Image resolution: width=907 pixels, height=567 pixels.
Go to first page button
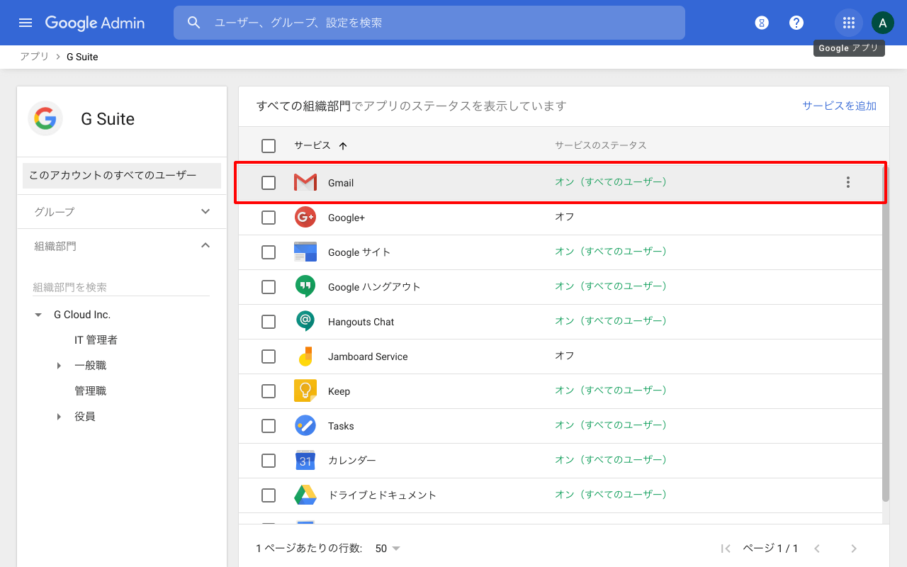click(x=726, y=549)
